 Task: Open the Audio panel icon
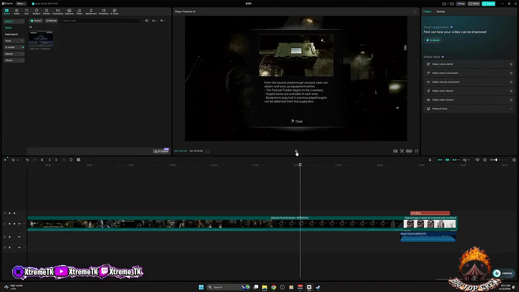[17, 11]
